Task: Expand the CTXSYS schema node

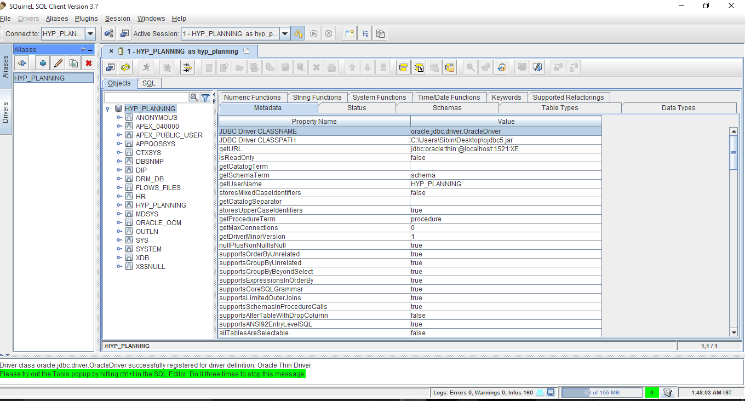Action: [x=119, y=152]
